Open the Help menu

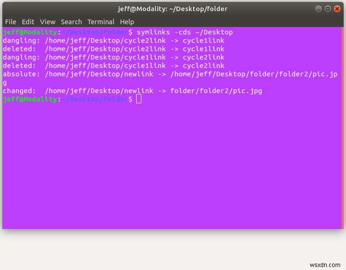(x=127, y=22)
